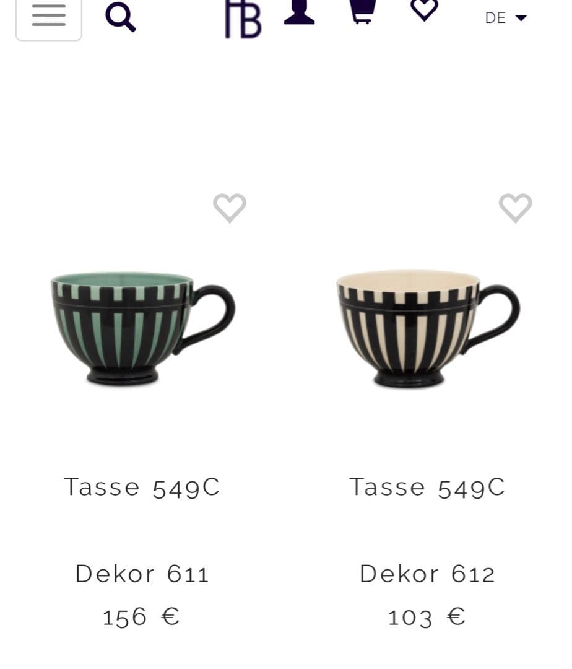572x669 pixels.
Task: Select the Dekor 611 label
Action: [x=142, y=574]
